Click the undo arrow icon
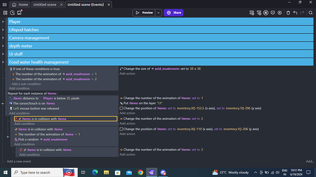This screenshot has height=177, width=316. [x=295, y=13]
